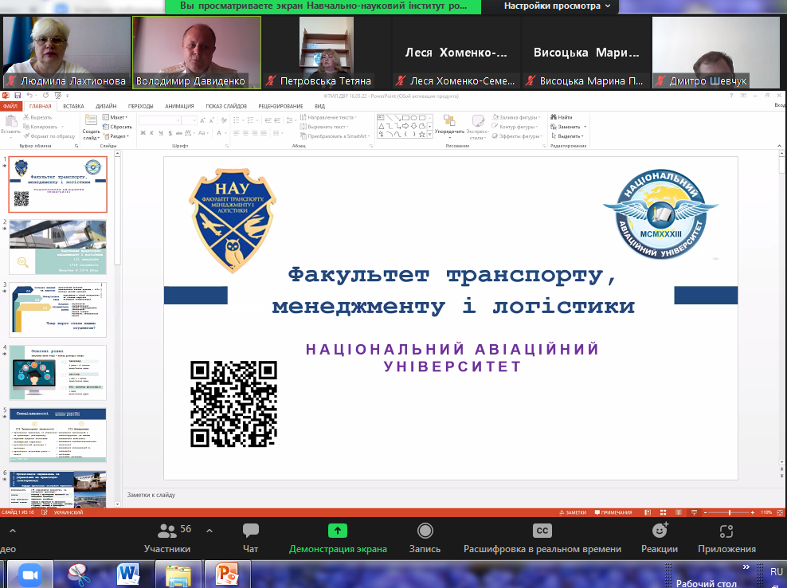Open the ДИЗАЙН ribbon tab

[x=106, y=105]
